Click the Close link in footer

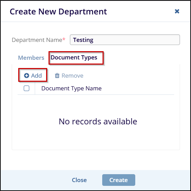pos(79,180)
